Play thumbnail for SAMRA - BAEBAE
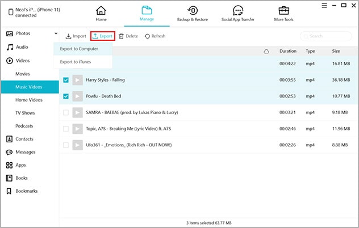 pyautogui.click(x=77, y=112)
